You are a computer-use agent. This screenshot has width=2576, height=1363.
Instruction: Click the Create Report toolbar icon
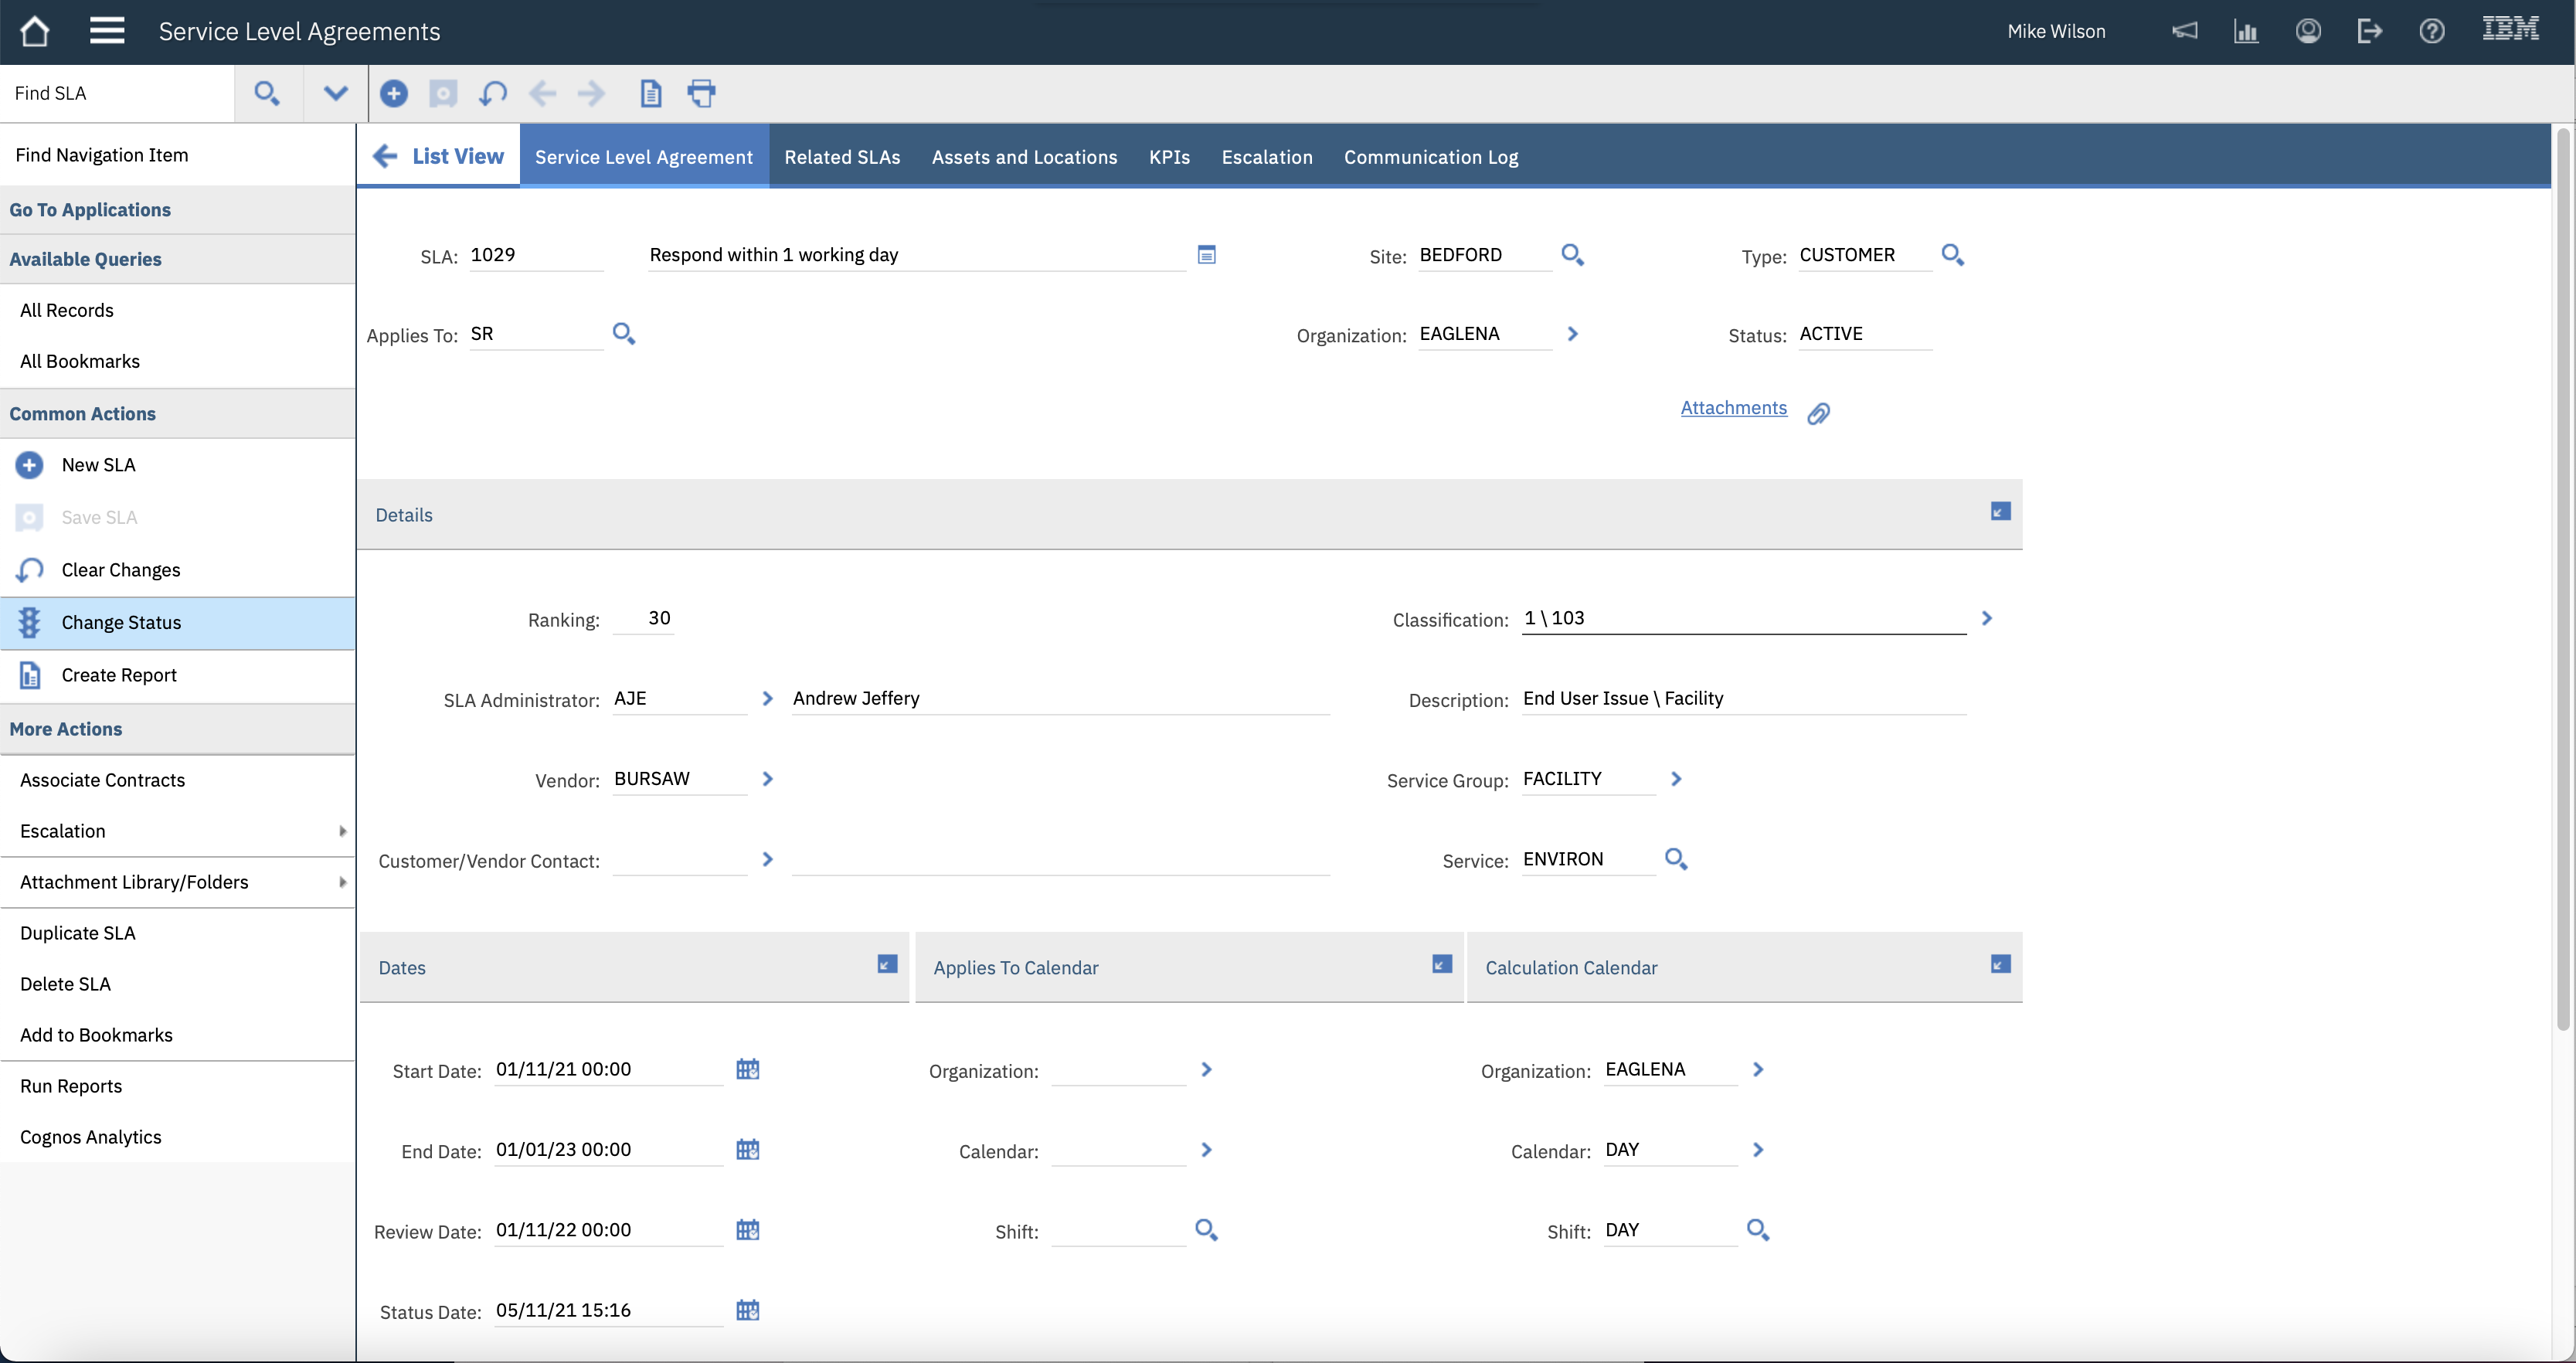tap(650, 93)
